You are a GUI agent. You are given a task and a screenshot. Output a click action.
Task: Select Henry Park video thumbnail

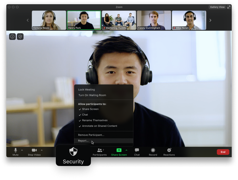(84, 20)
